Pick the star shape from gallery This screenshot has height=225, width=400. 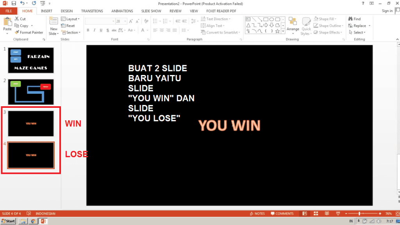click(277, 31)
